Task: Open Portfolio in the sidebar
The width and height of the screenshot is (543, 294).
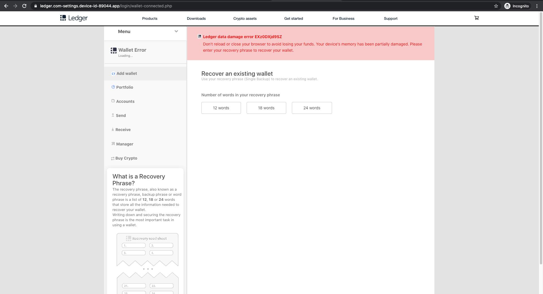Action: (124, 87)
